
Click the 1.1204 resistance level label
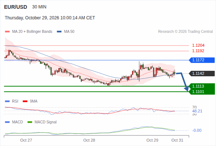pyautogui.click(x=198, y=45)
